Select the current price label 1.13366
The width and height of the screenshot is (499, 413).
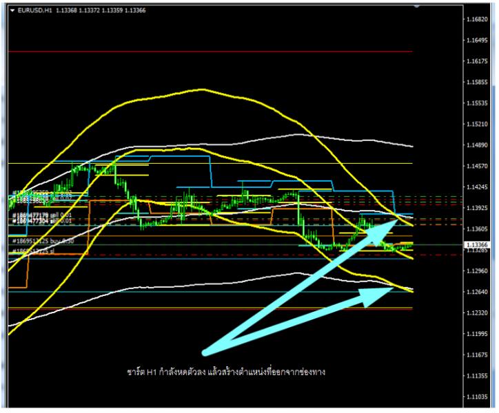[x=477, y=245]
